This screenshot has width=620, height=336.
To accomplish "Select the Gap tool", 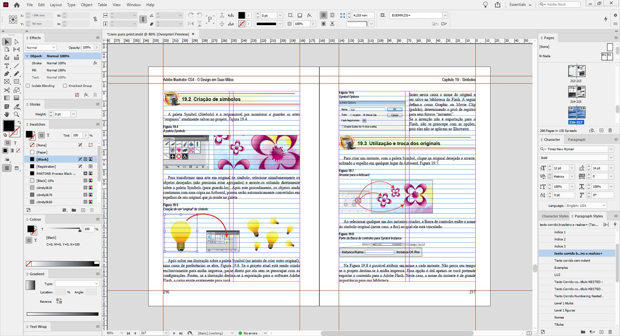I will (x=17, y=50).
